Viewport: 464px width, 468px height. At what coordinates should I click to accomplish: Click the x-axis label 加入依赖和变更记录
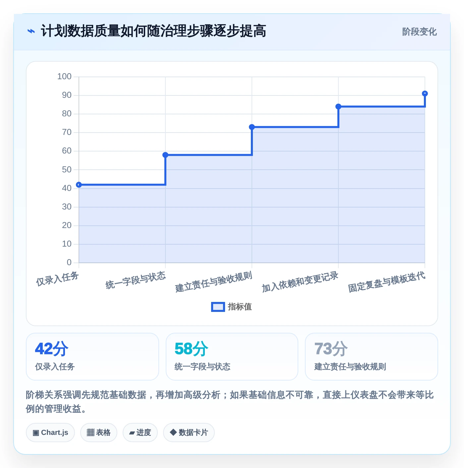(x=300, y=282)
